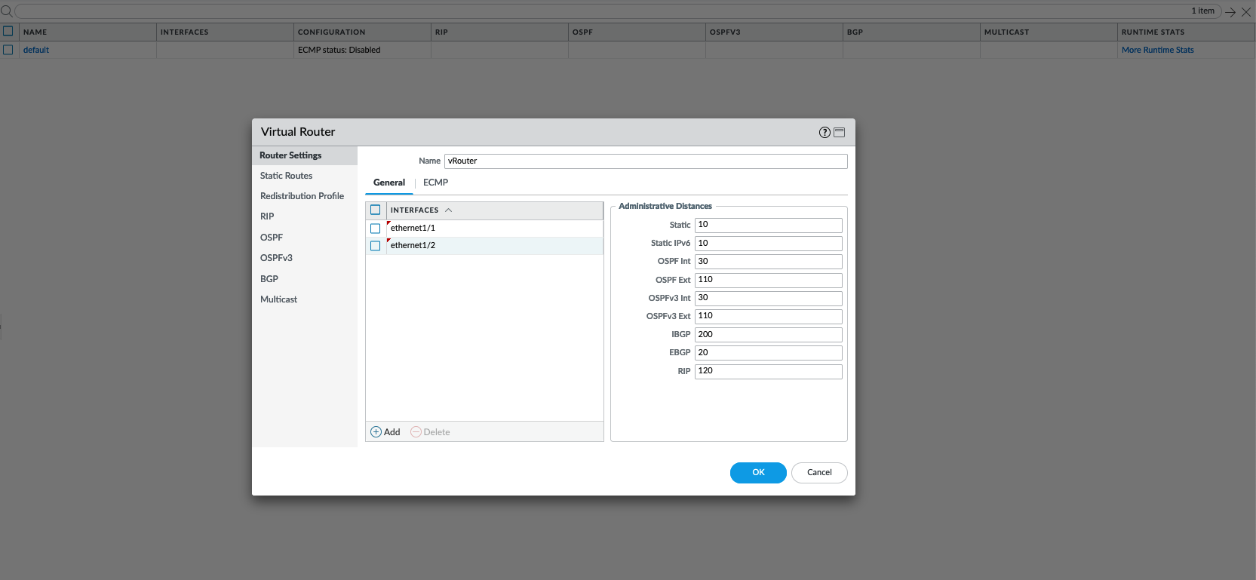Screen dimensions: 1256x580
Task: Open the BGP settings section
Action: point(269,279)
